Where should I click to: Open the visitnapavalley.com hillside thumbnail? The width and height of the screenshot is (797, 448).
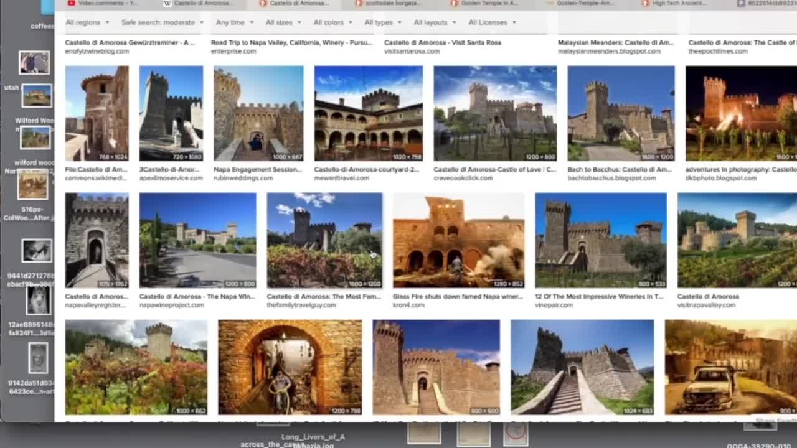pyautogui.click(x=737, y=240)
